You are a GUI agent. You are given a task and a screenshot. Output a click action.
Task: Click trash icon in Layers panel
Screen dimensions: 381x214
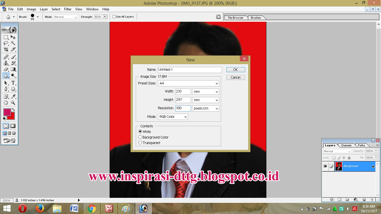[x=372, y=200]
